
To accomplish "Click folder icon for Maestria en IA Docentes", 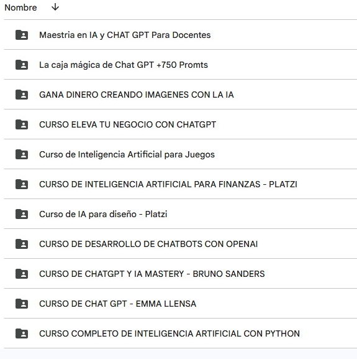I will click(22, 35).
